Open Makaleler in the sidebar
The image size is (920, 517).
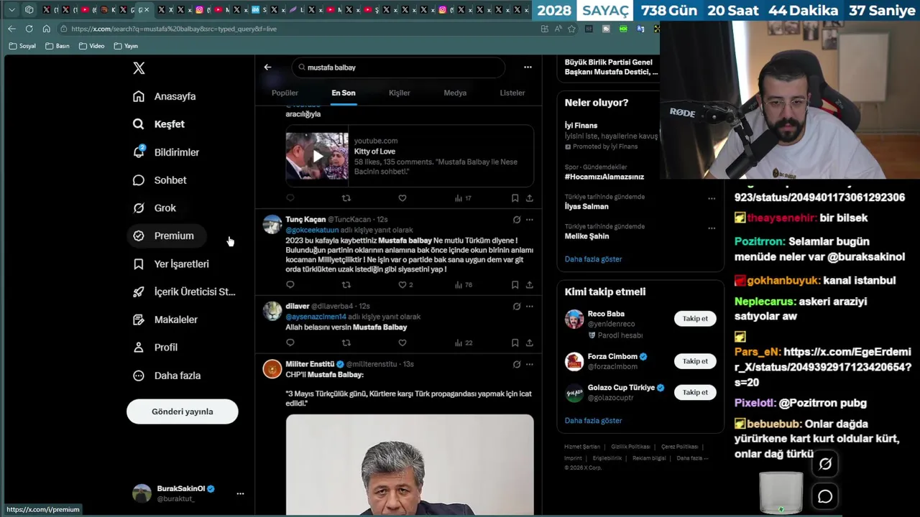165,320
